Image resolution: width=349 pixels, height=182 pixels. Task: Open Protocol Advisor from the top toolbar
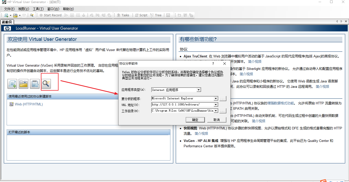(x=32, y=15)
